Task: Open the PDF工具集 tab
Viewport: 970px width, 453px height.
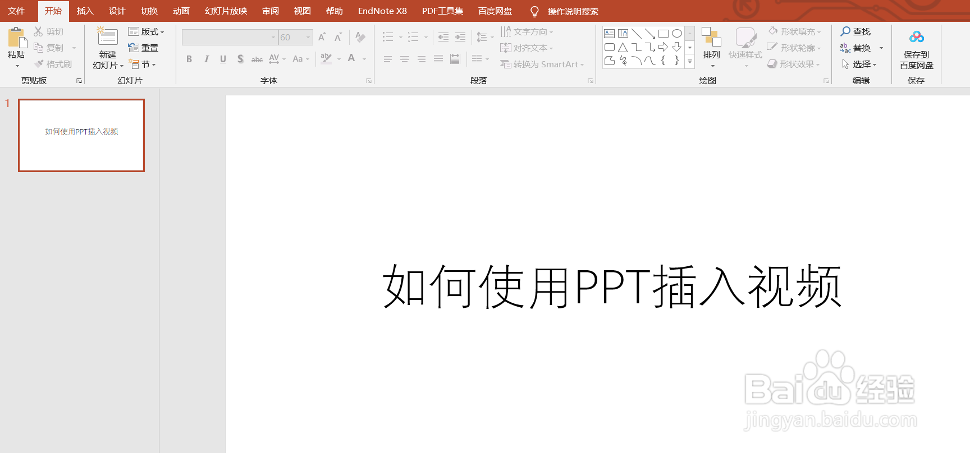Action: click(x=442, y=11)
